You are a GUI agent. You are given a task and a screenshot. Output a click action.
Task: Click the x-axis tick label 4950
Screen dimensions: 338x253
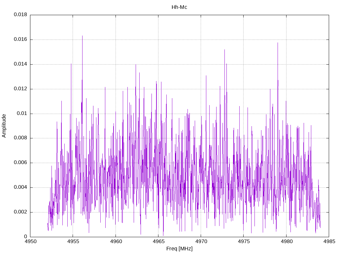(30, 241)
